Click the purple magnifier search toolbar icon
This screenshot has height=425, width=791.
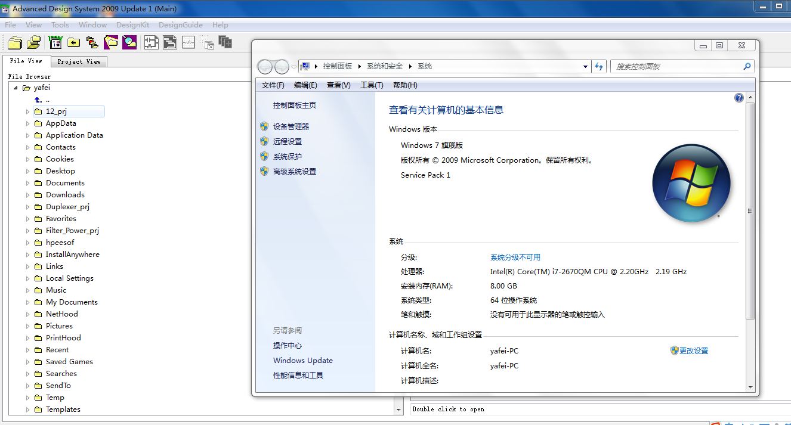point(129,42)
